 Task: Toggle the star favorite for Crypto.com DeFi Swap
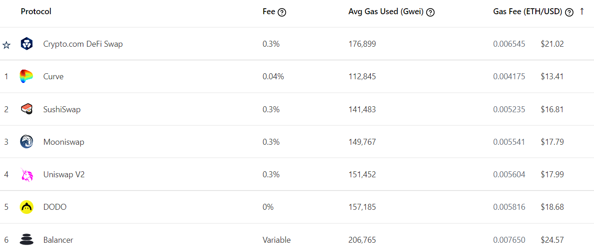click(x=6, y=45)
